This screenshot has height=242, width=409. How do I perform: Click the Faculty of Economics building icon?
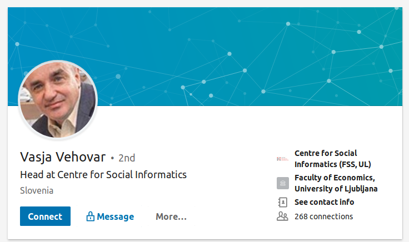point(282,183)
